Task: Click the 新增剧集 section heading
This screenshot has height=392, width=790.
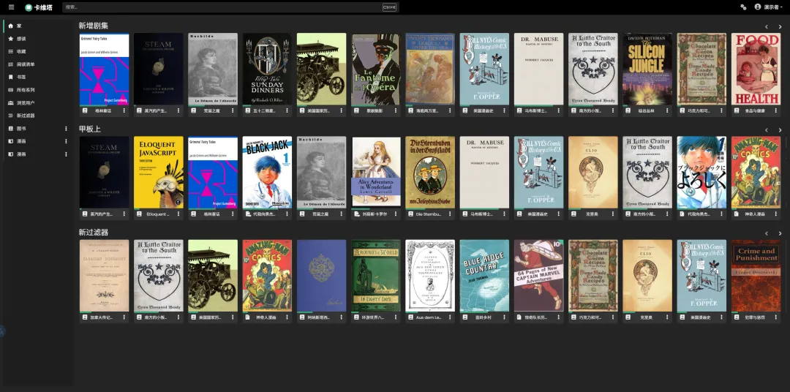Action: 93,26
